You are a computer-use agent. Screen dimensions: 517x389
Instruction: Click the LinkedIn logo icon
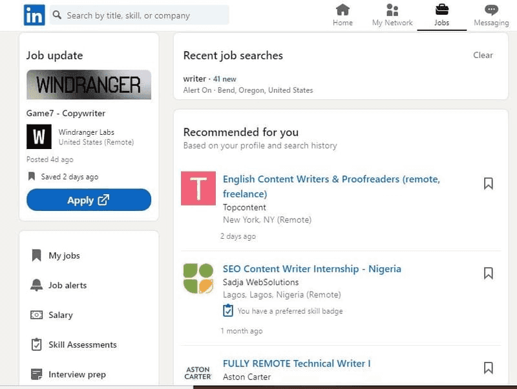pos(34,15)
